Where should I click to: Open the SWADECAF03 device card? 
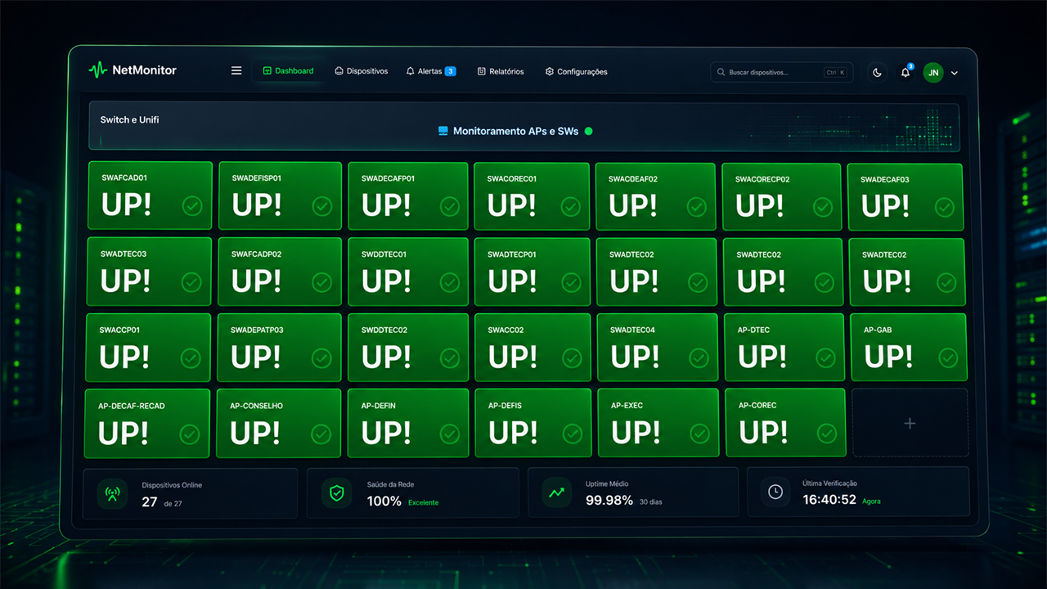pos(905,196)
